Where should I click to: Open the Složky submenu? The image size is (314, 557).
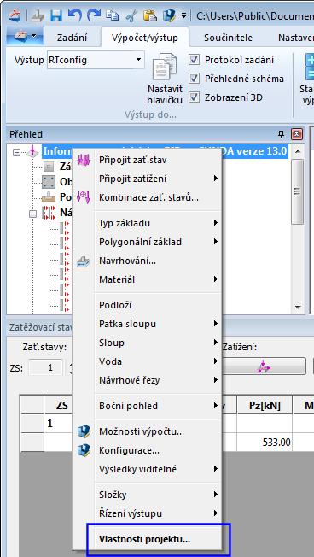coord(148,495)
